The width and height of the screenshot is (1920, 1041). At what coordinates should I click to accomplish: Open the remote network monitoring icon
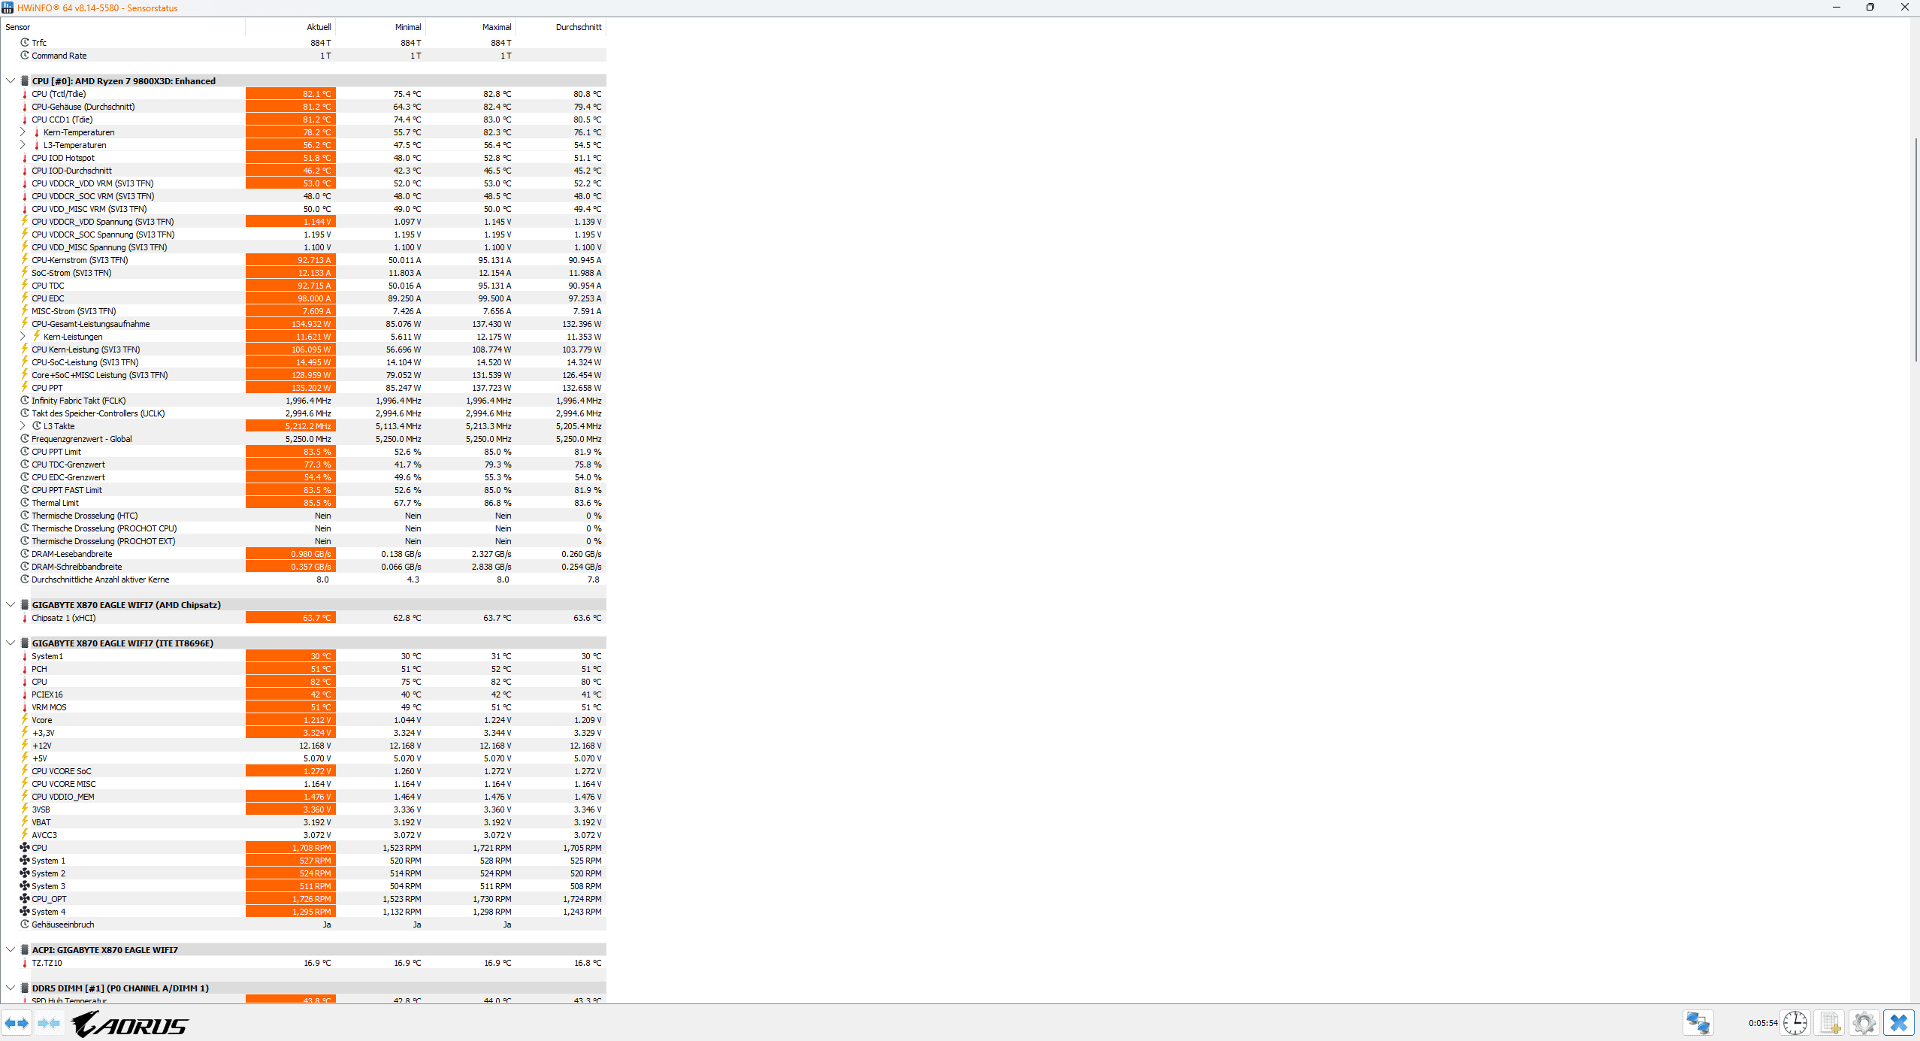(x=1698, y=1023)
